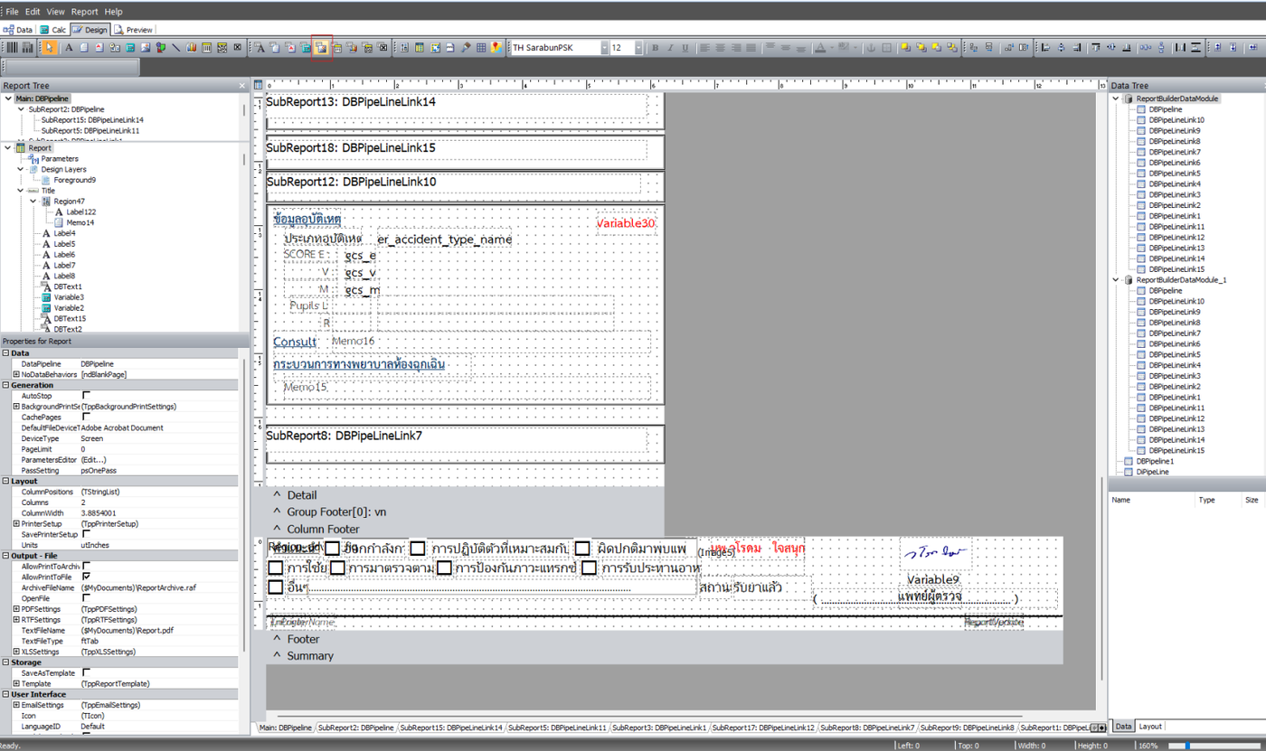Image resolution: width=1266 pixels, height=751 pixels.
Task: Enable the SaveAsTemplate checkbox
Action: pos(87,672)
